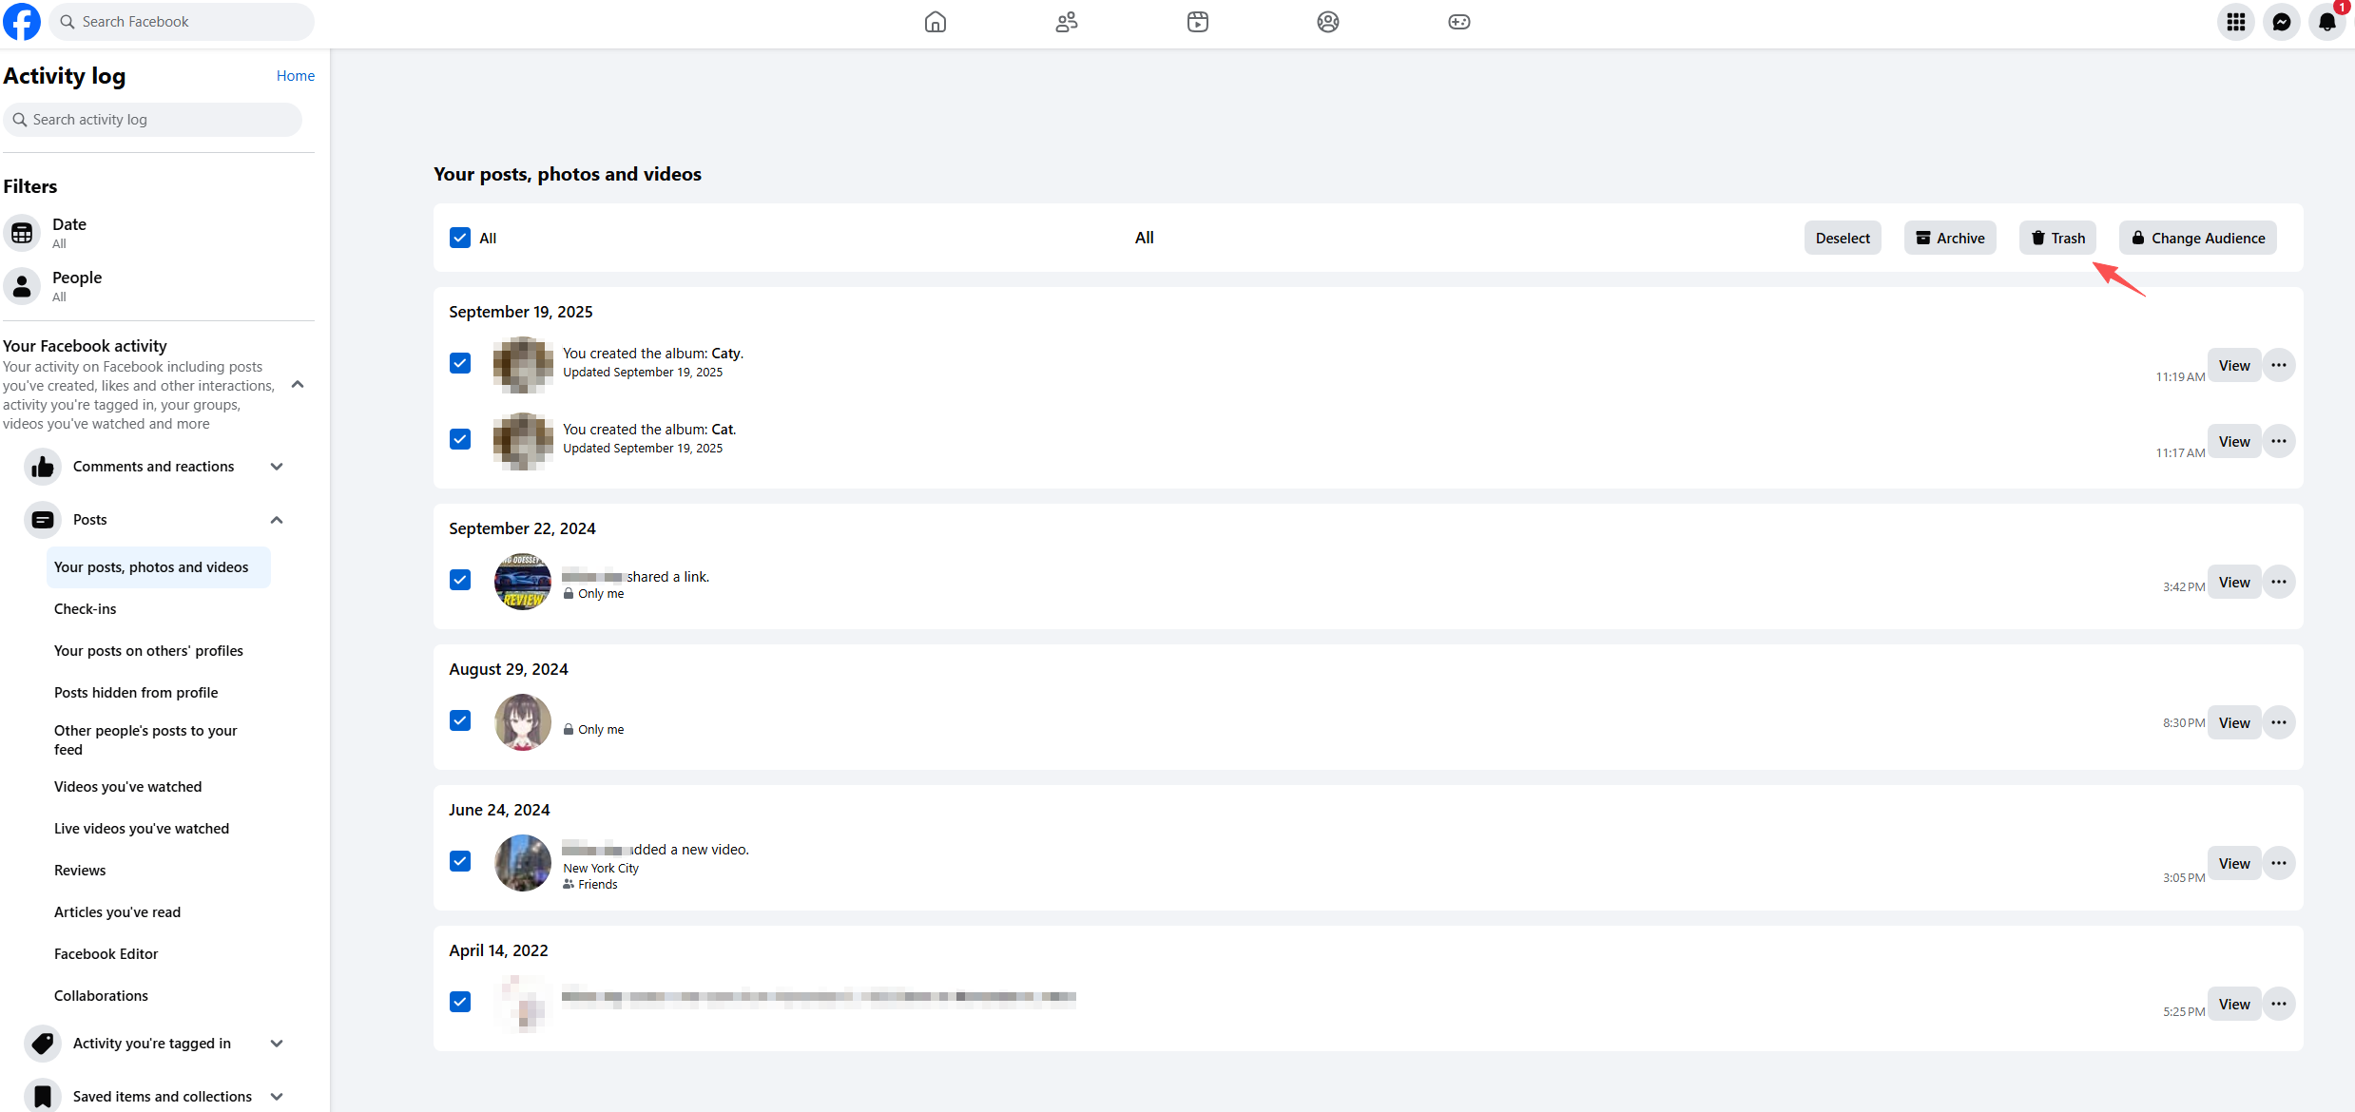This screenshot has height=1112, width=2355.
Task: Select Check-ins in the sidebar
Action: point(86,609)
